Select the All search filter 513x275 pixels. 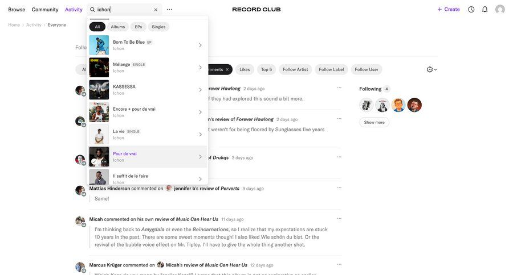(97, 27)
